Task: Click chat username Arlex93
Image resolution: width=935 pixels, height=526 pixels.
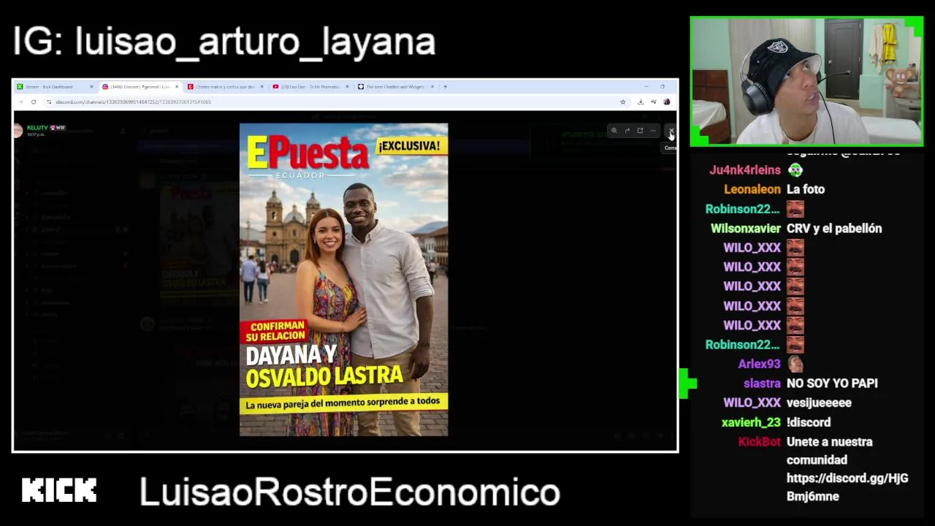Action: pyautogui.click(x=760, y=364)
